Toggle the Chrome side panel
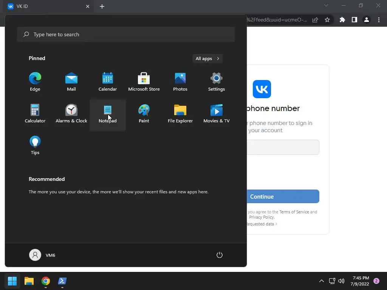387x290 pixels. click(x=354, y=20)
